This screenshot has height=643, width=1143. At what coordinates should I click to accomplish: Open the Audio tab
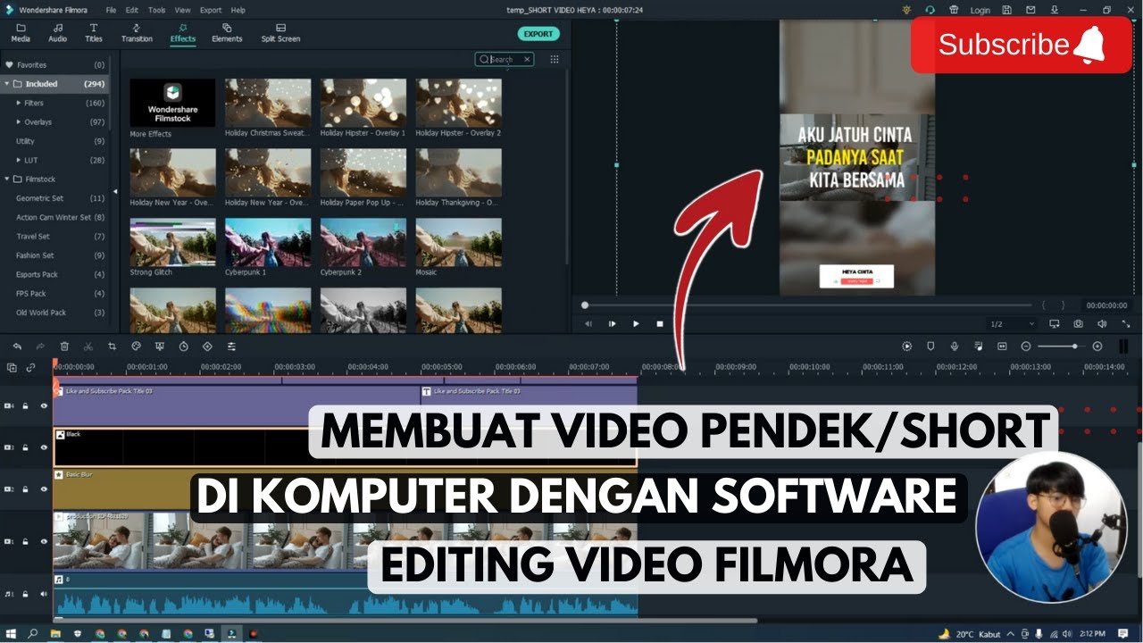[x=57, y=33]
